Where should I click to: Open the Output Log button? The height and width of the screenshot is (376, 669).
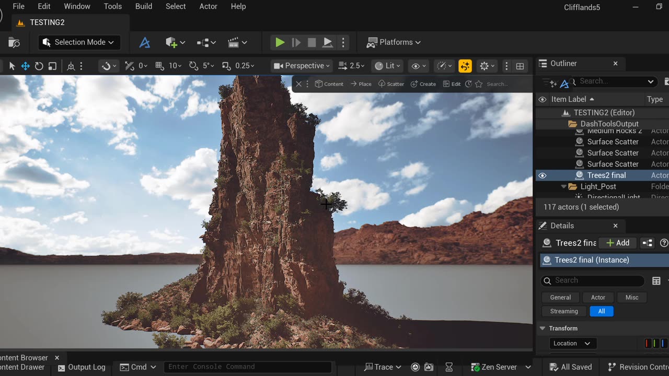click(x=82, y=367)
